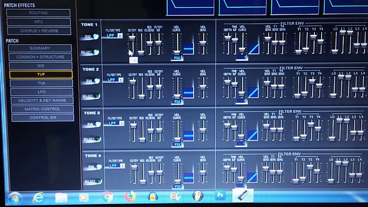Click Tone 3 Cutoff slider handle
Screen dimensions: 368x207
coord(133,125)
